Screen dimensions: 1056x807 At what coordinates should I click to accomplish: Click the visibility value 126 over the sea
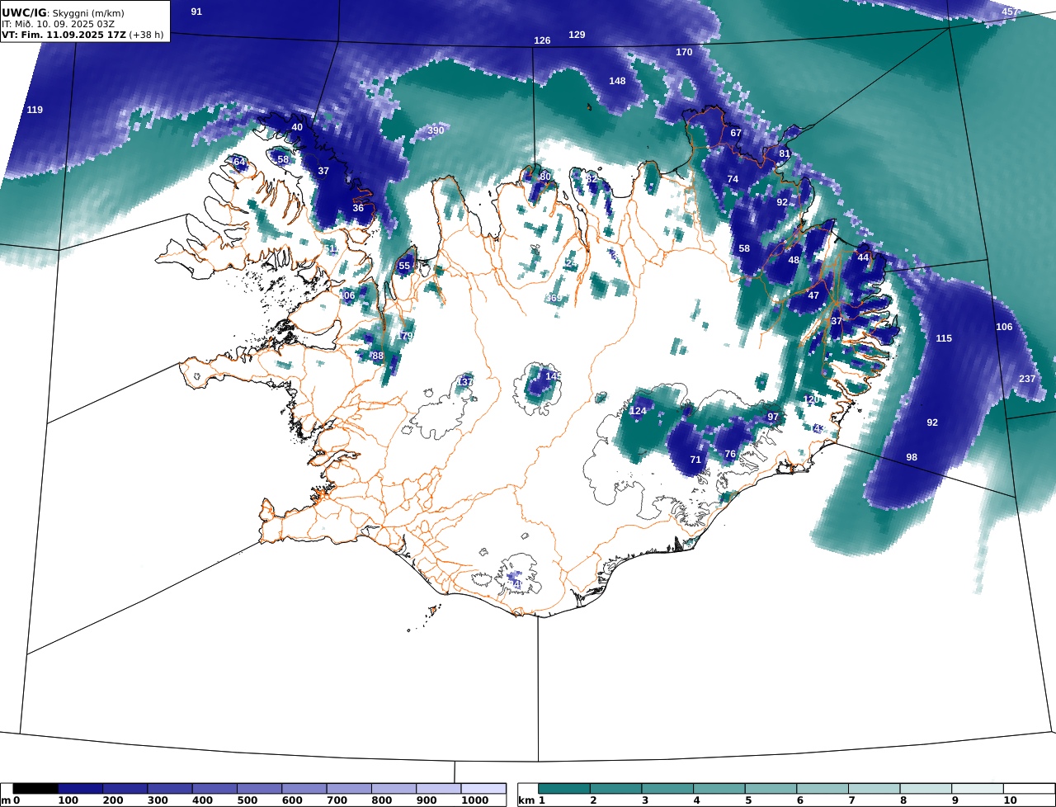[542, 40]
